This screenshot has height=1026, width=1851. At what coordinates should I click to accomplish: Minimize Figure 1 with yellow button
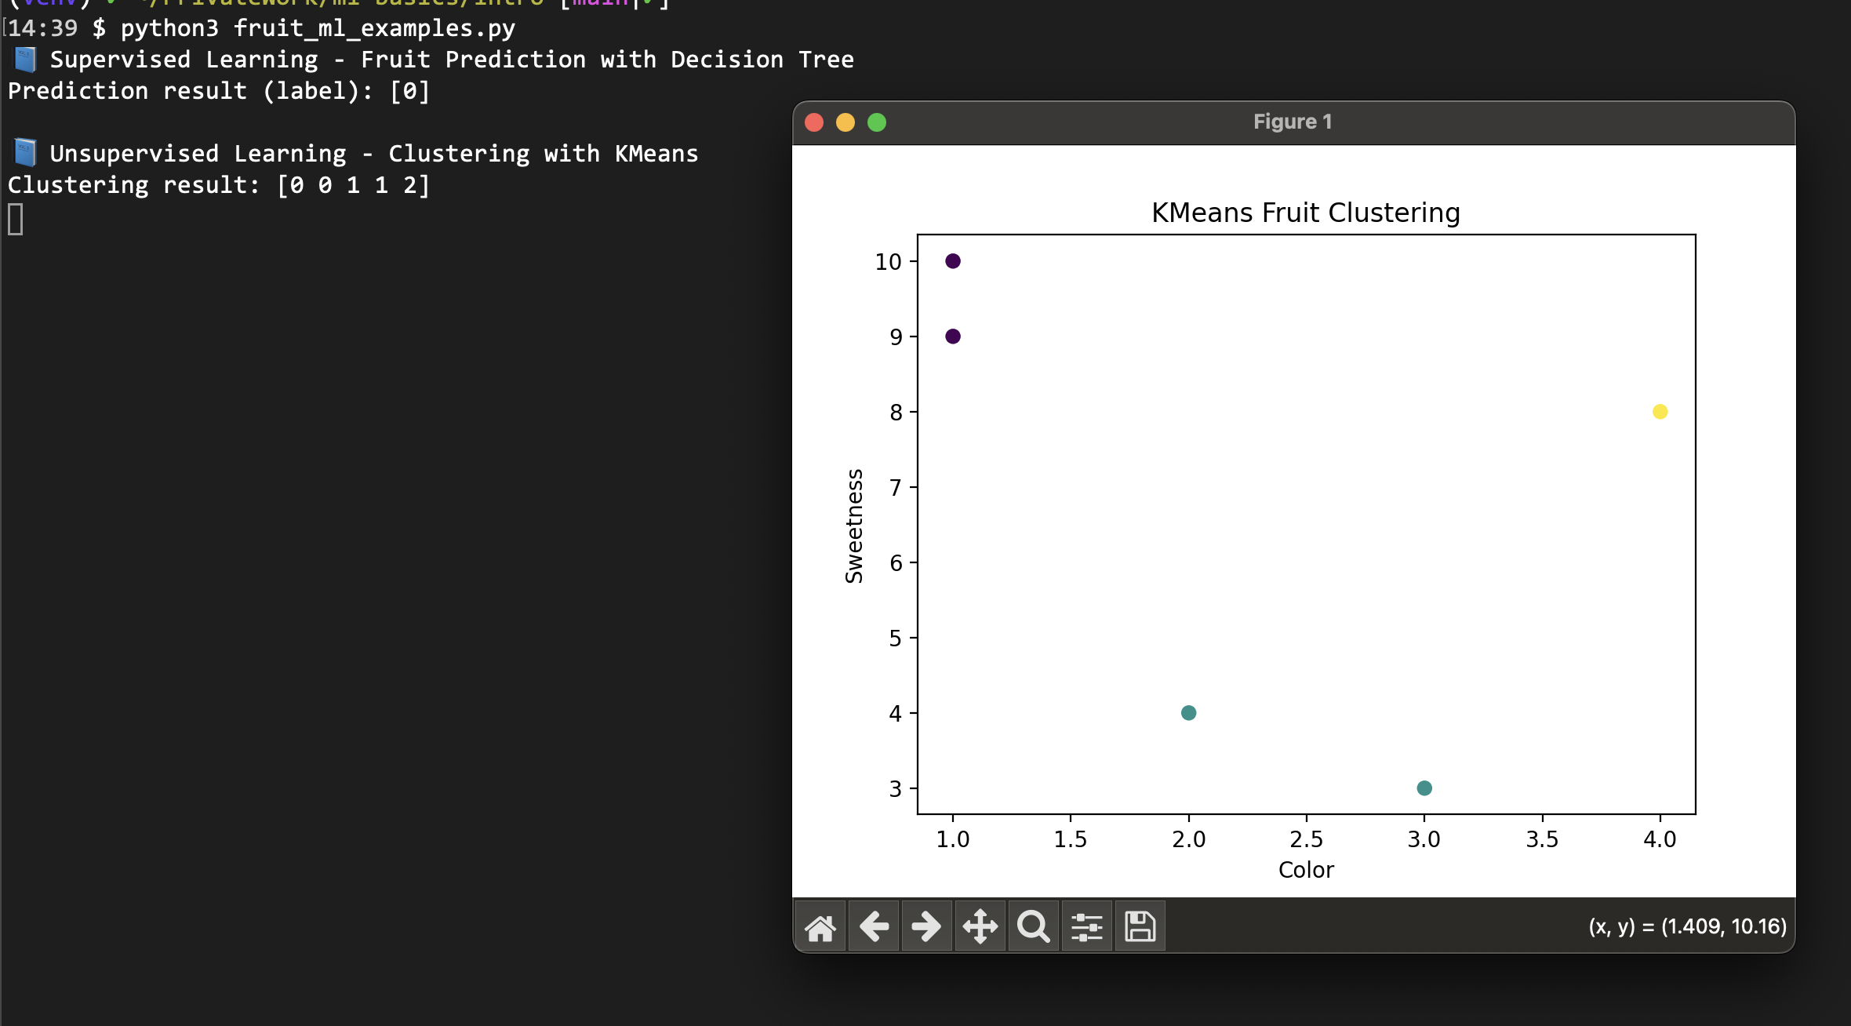click(845, 122)
